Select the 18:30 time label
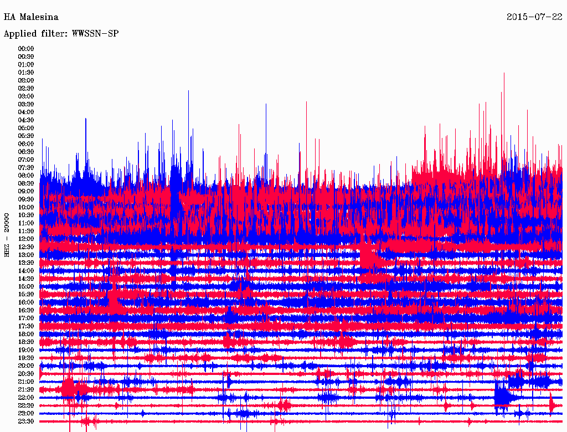The image size is (567, 432). (x=26, y=342)
